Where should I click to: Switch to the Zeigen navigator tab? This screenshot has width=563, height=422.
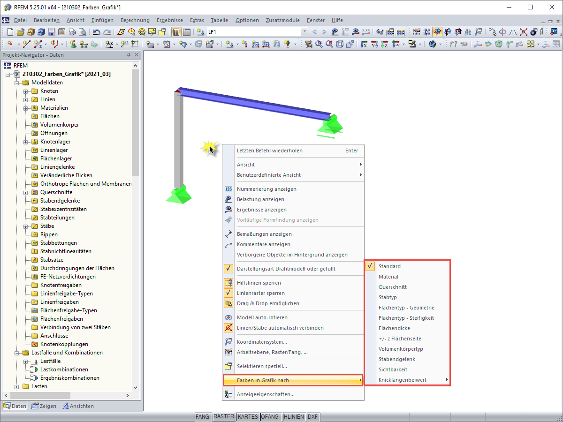44,406
